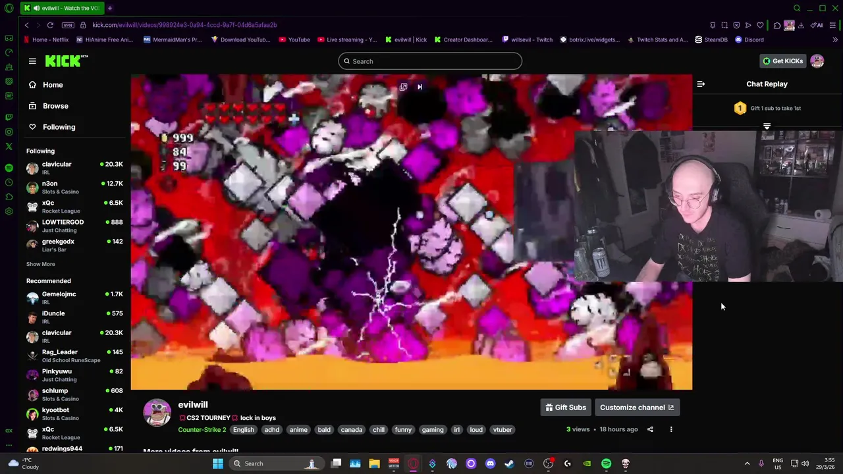Expand the gift leaderboard chevron
The image size is (843, 474).
[x=767, y=126]
